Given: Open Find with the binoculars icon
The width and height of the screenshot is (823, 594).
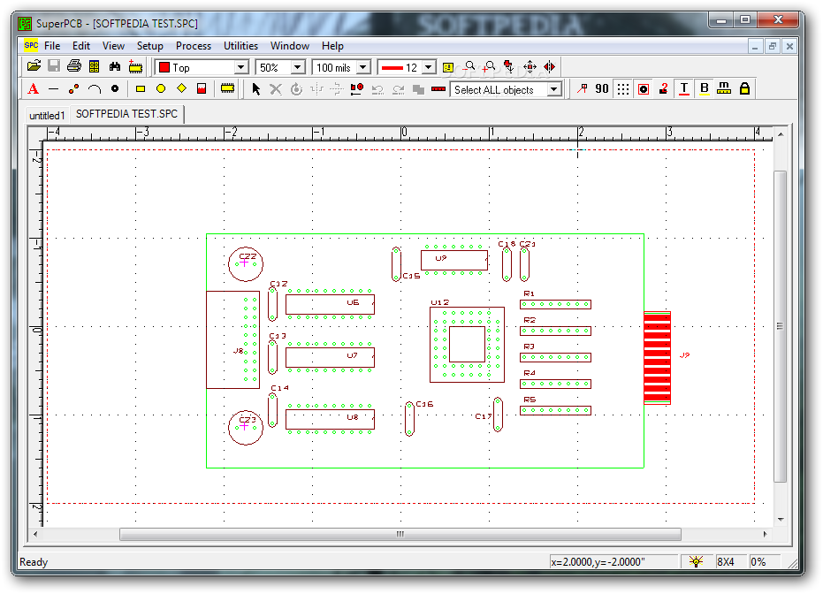Looking at the screenshot, I should pyautogui.click(x=115, y=66).
